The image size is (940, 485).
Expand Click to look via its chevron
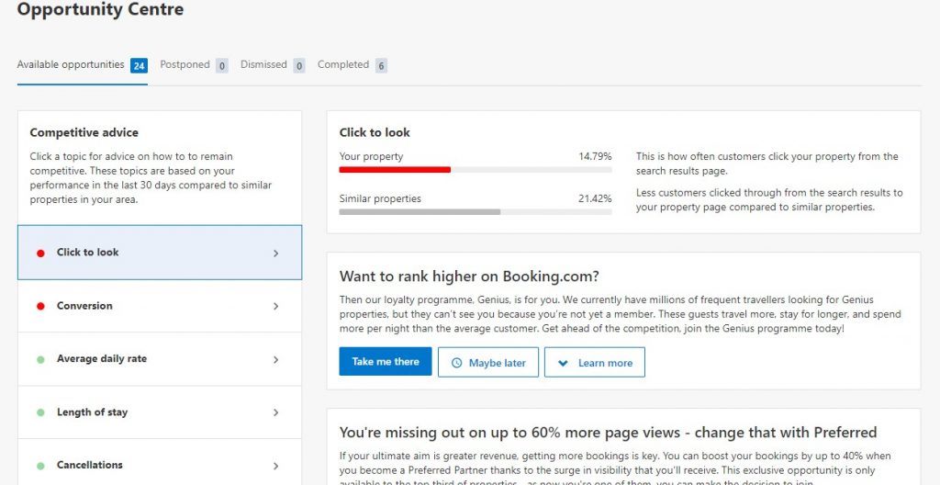275,254
